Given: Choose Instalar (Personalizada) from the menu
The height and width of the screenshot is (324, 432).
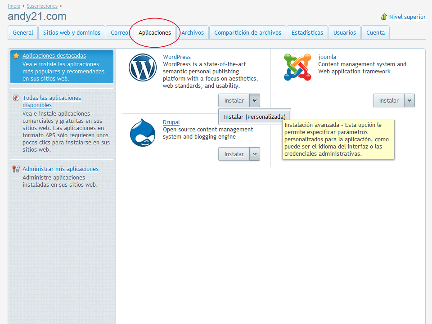Looking at the screenshot, I should tap(255, 117).
